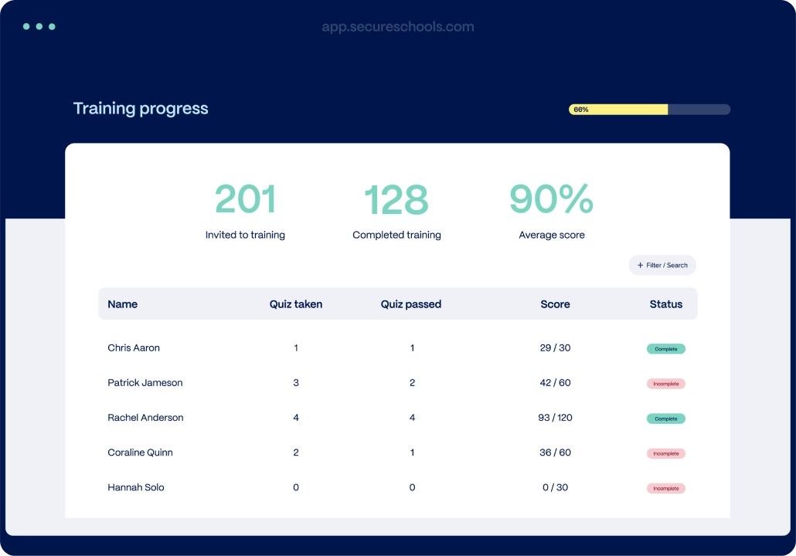
Task: Click the 66% training progress bar
Action: [x=649, y=110]
